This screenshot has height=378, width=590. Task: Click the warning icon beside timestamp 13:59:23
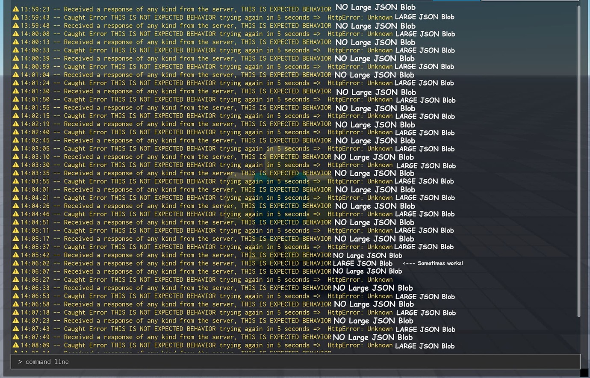click(x=16, y=9)
